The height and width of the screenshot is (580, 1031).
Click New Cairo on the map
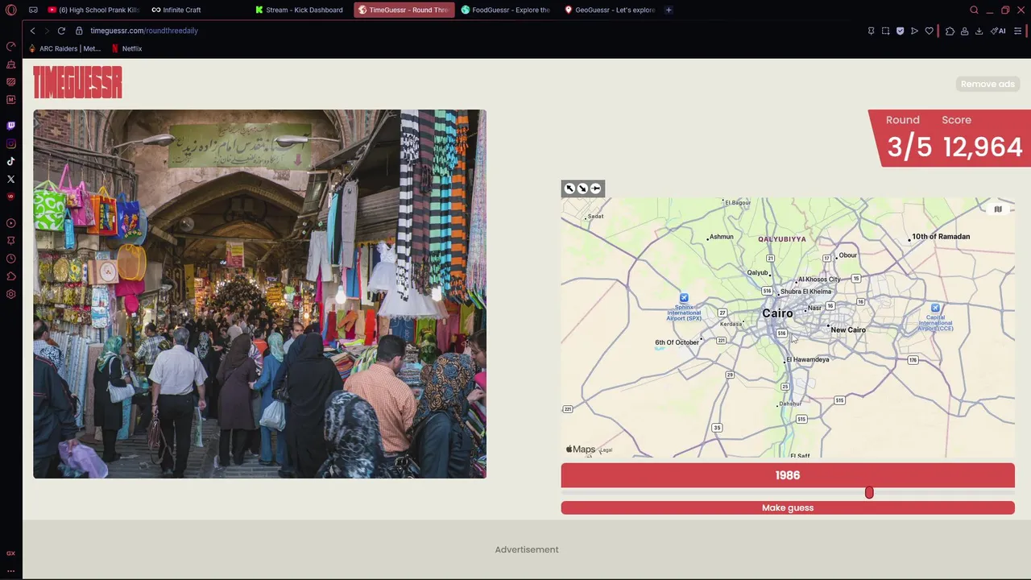coord(848,329)
